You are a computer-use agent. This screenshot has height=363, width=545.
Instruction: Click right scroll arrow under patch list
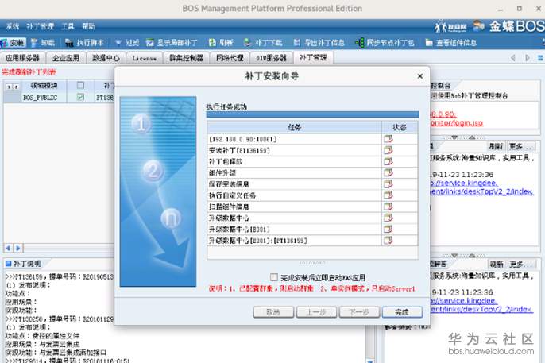tap(18, 248)
